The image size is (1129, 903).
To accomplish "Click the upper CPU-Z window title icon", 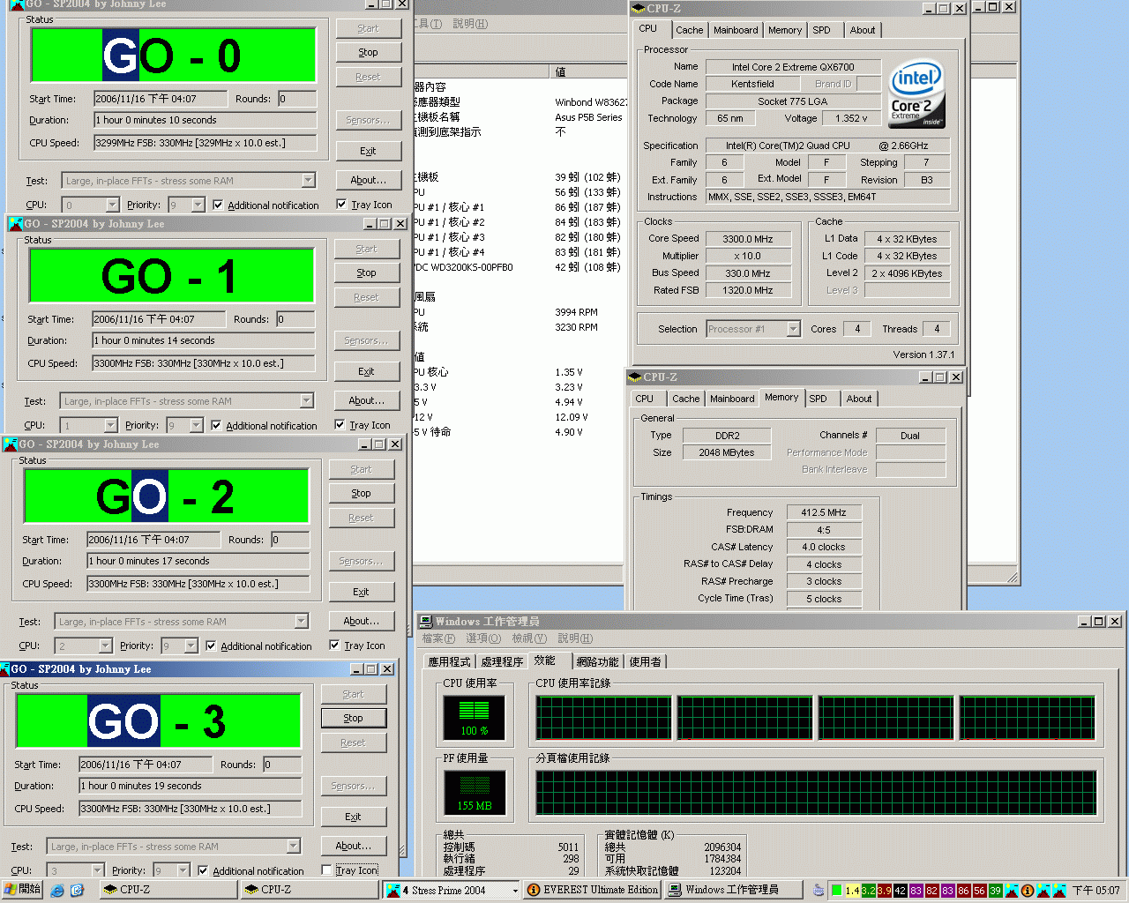I will tap(639, 8).
